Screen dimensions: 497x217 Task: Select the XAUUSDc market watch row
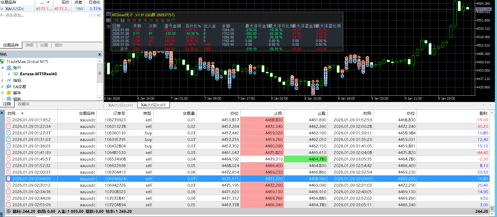(52, 9)
